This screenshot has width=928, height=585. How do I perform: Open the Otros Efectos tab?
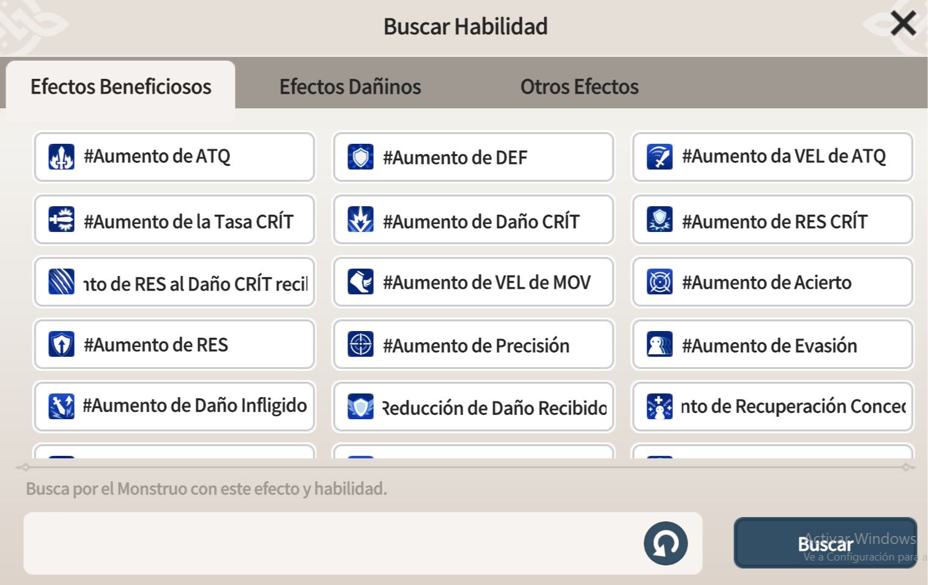[x=579, y=86]
